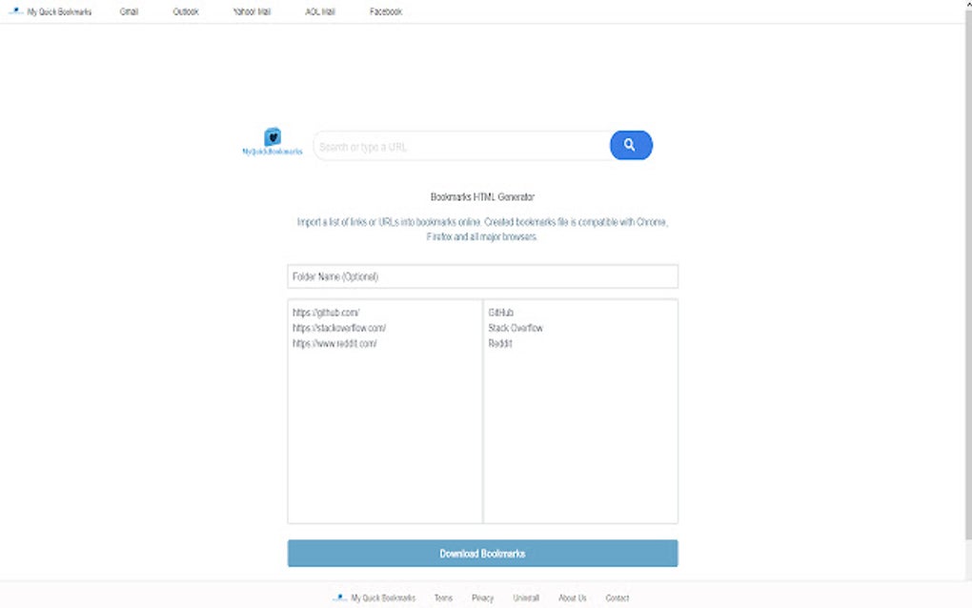Open the About Us page

coord(572,598)
